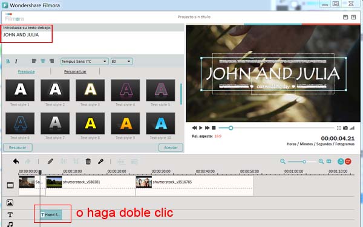Take a snapshot with the camera icon
The image size is (363, 227).
345,128
